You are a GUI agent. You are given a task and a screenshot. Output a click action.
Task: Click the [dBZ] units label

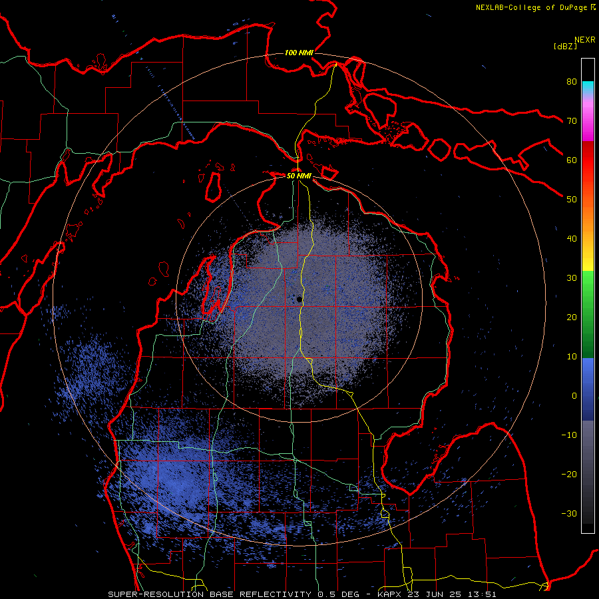click(565, 47)
